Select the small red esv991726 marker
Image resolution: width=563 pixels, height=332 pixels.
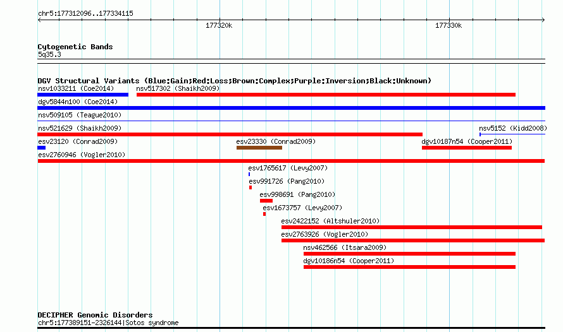pyautogui.click(x=251, y=187)
